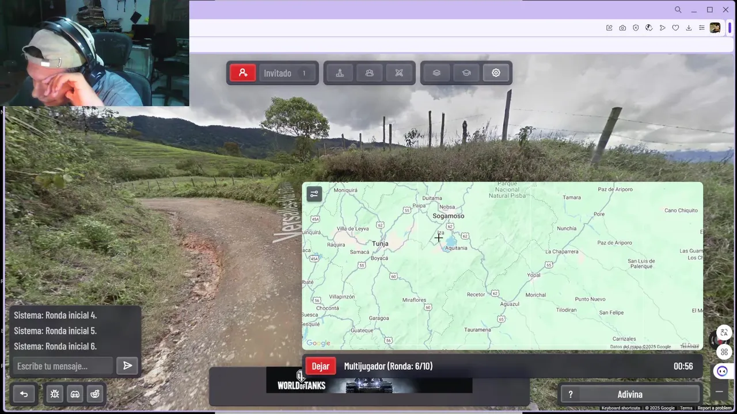The image size is (737, 414).
Task: Click Tunja on the map
Action: pyautogui.click(x=380, y=244)
